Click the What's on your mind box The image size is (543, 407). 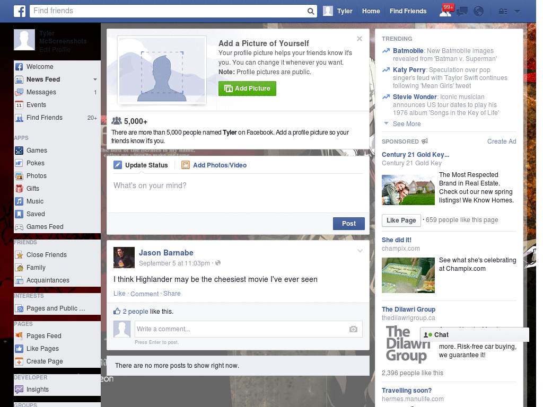coord(238,194)
